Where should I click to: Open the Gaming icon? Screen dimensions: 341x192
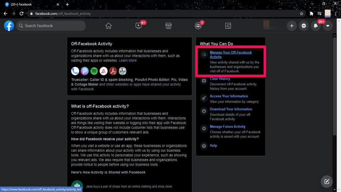(x=228, y=26)
